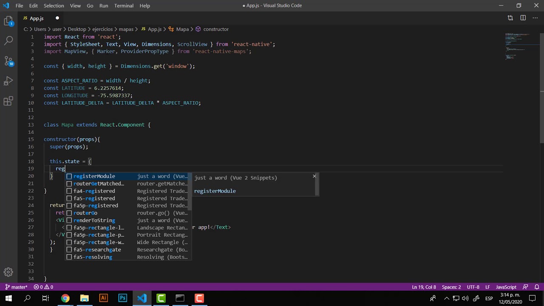Open the Selection menu
This screenshot has height=306, width=544.
[54, 6]
